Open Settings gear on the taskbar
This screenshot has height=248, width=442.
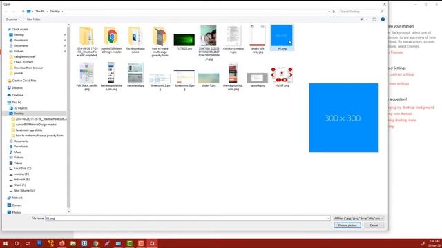(152, 243)
